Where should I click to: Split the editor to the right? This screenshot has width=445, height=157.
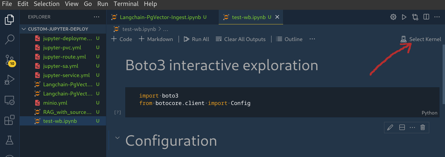tap(426, 17)
